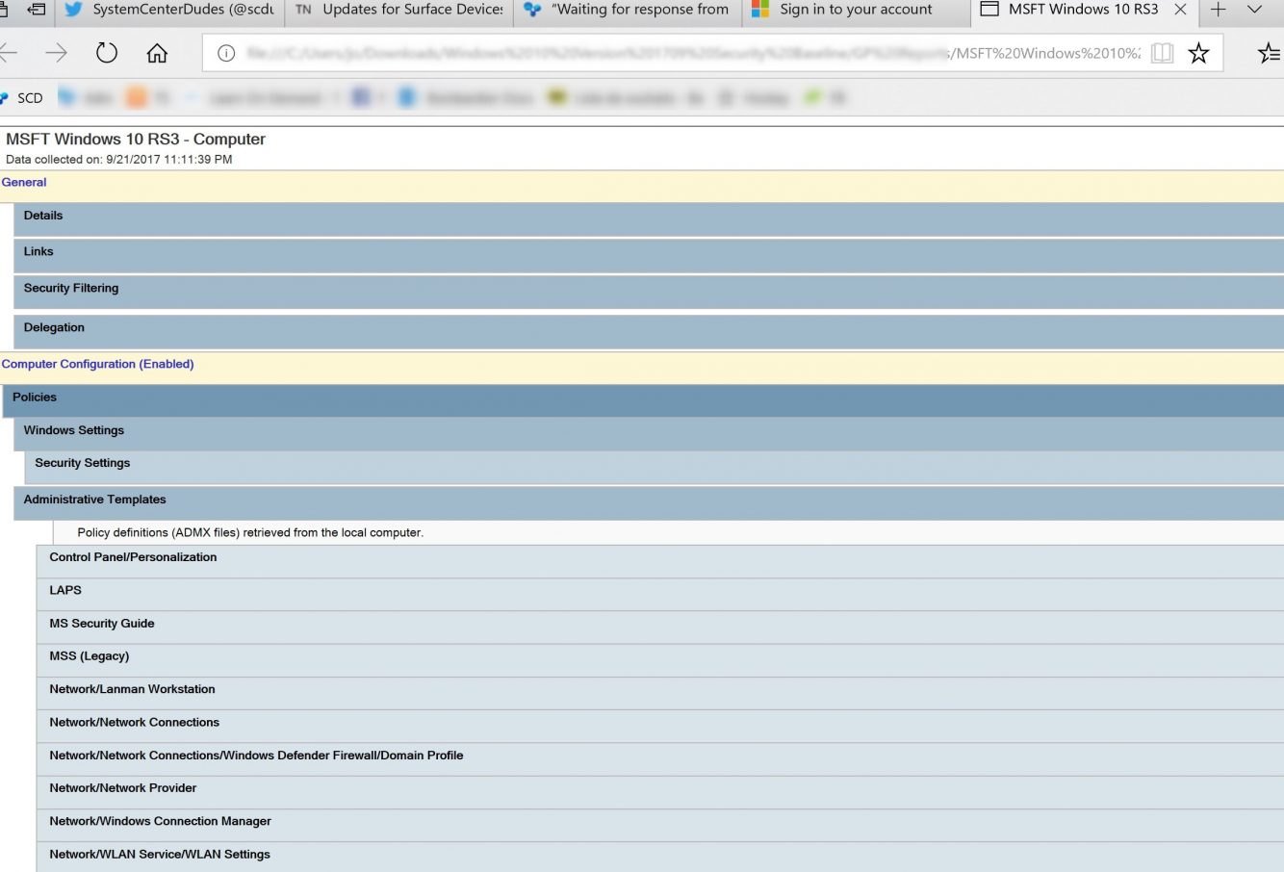
Task: Click the browser refresh icon
Action: tap(107, 53)
